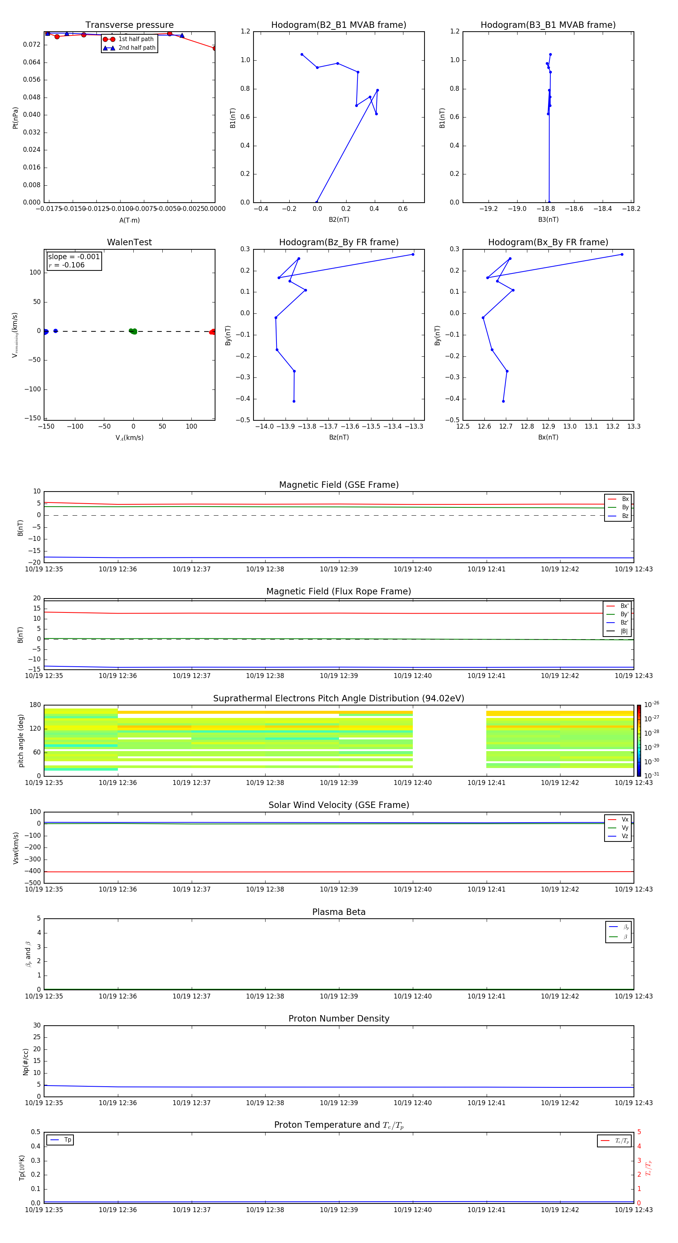678x1243 pixels.
Task: Click 'r = -0.106' annotation text
Action: (x=67, y=265)
